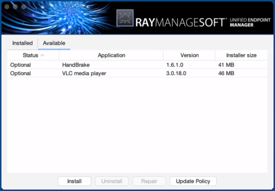Switch to the Installed tab
This screenshot has height=191, width=275.
pos(23,43)
